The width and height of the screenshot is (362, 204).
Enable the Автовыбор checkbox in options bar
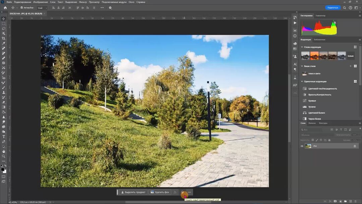point(21,8)
